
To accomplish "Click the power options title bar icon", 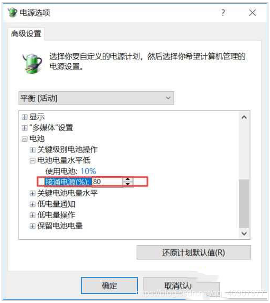I will click(12, 12).
